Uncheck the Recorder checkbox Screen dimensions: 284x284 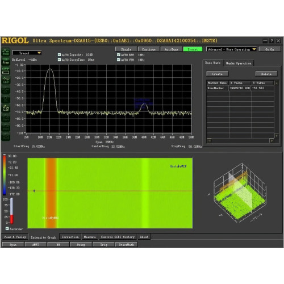click(x=7, y=228)
